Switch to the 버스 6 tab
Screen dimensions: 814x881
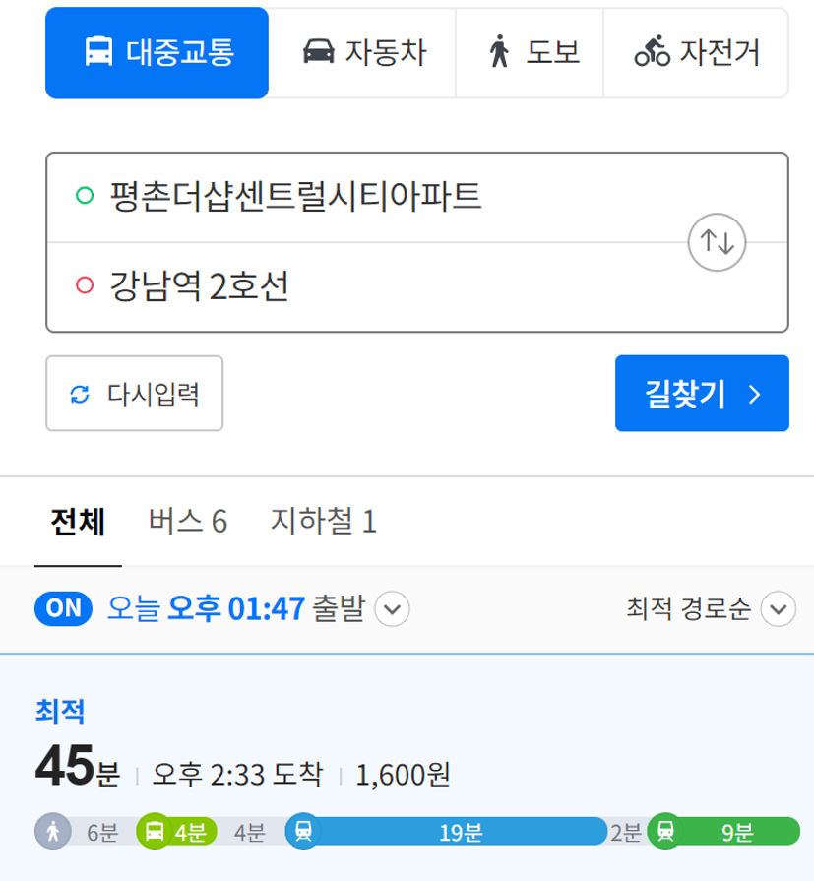tap(188, 521)
